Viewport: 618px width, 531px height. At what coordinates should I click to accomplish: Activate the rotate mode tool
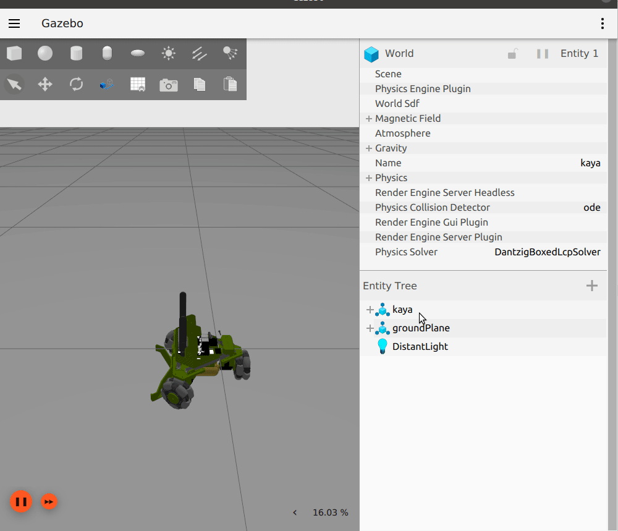(x=76, y=84)
